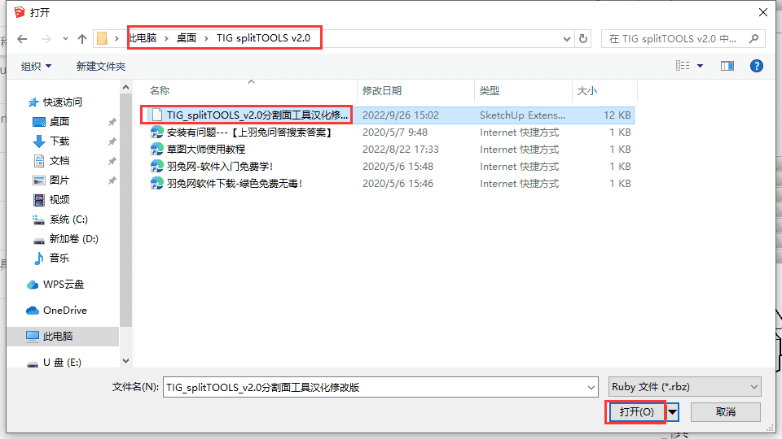The width and height of the screenshot is (782, 439).
Task: Select 安装有问题 shortcut file
Action: pyautogui.click(x=249, y=133)
